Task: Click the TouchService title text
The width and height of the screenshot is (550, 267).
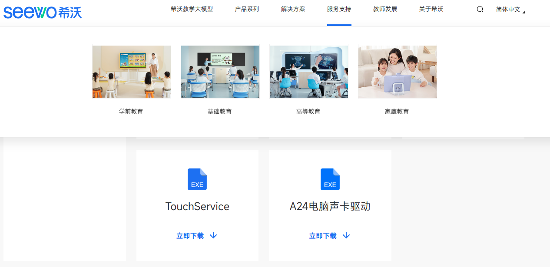Action: tap(197, 206)
